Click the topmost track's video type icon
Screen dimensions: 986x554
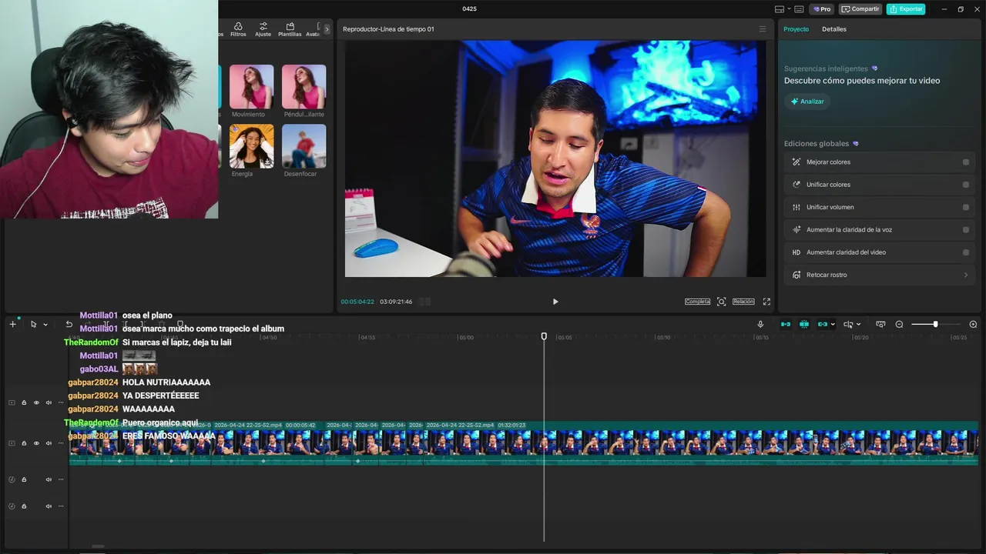point(12,402)
